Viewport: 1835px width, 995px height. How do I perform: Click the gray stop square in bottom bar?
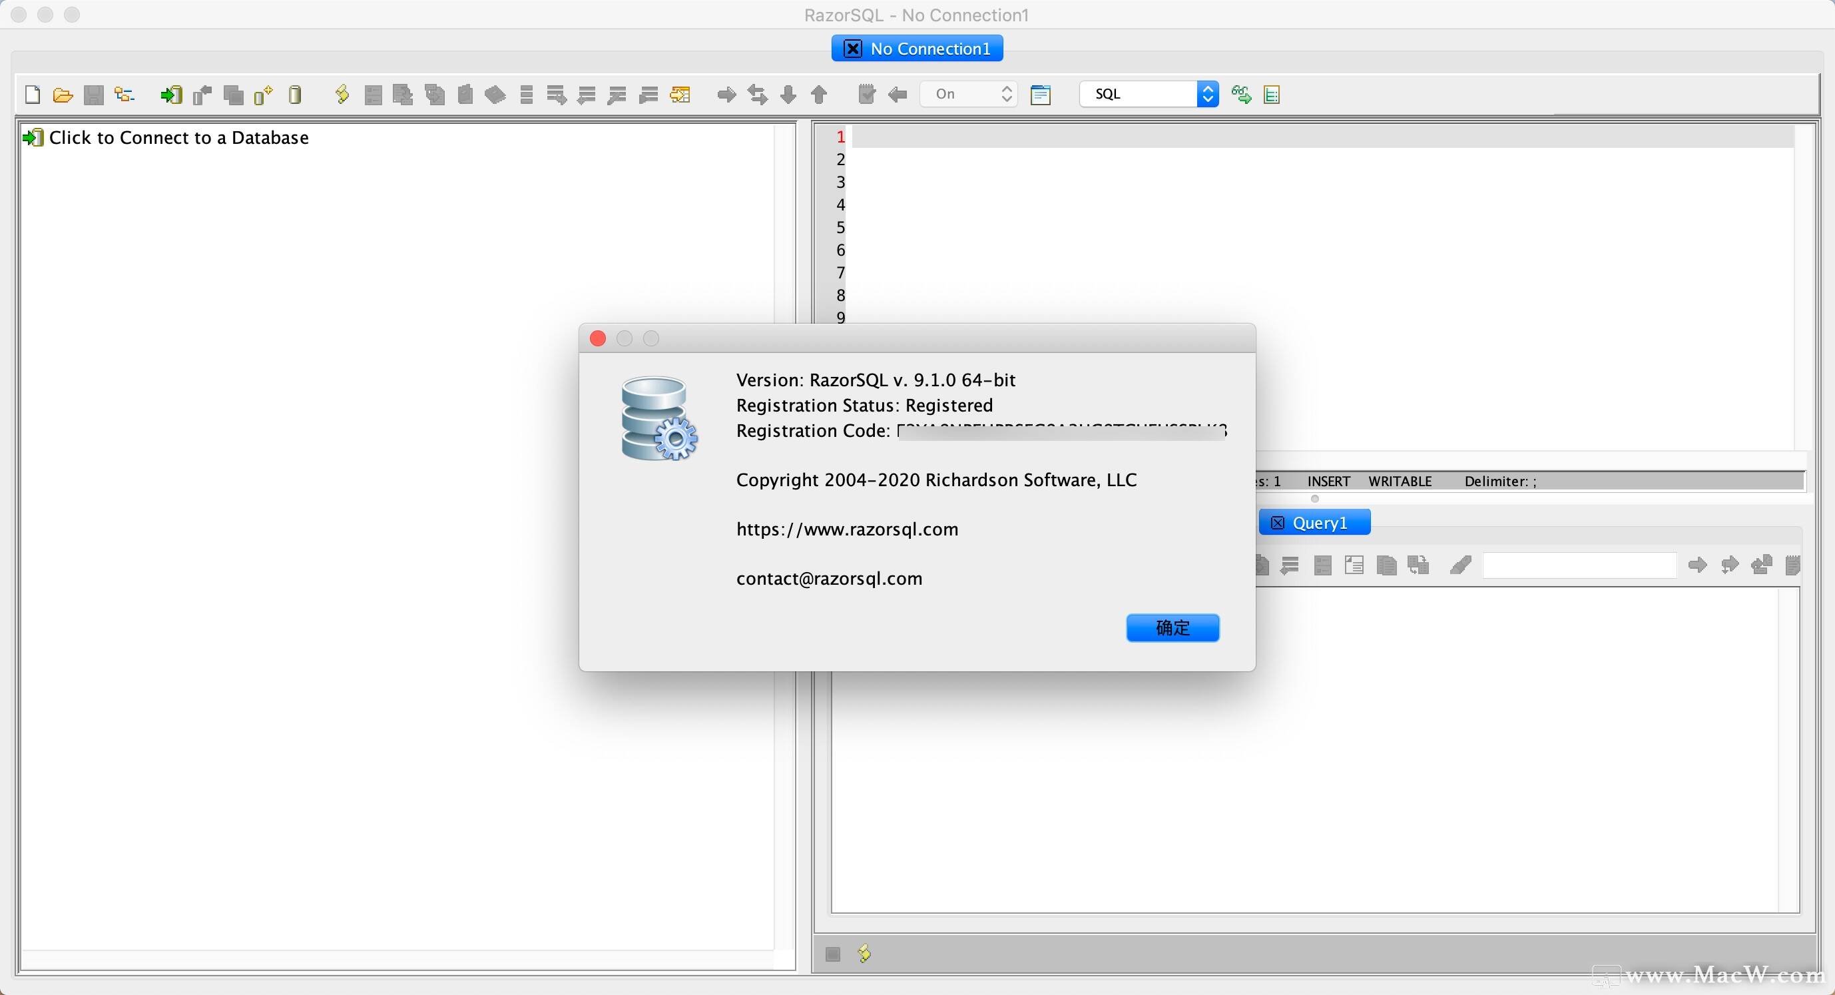pos(833,954)
